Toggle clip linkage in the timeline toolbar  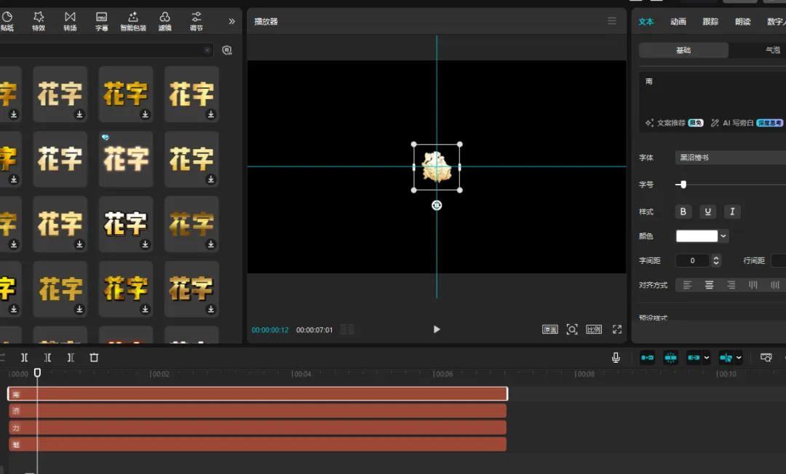(694, 358)
